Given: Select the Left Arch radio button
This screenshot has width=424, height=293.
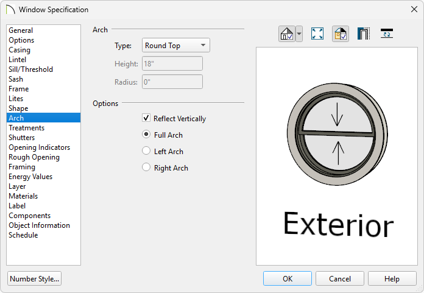Looking at the screenshot, I should coord(146,151).
